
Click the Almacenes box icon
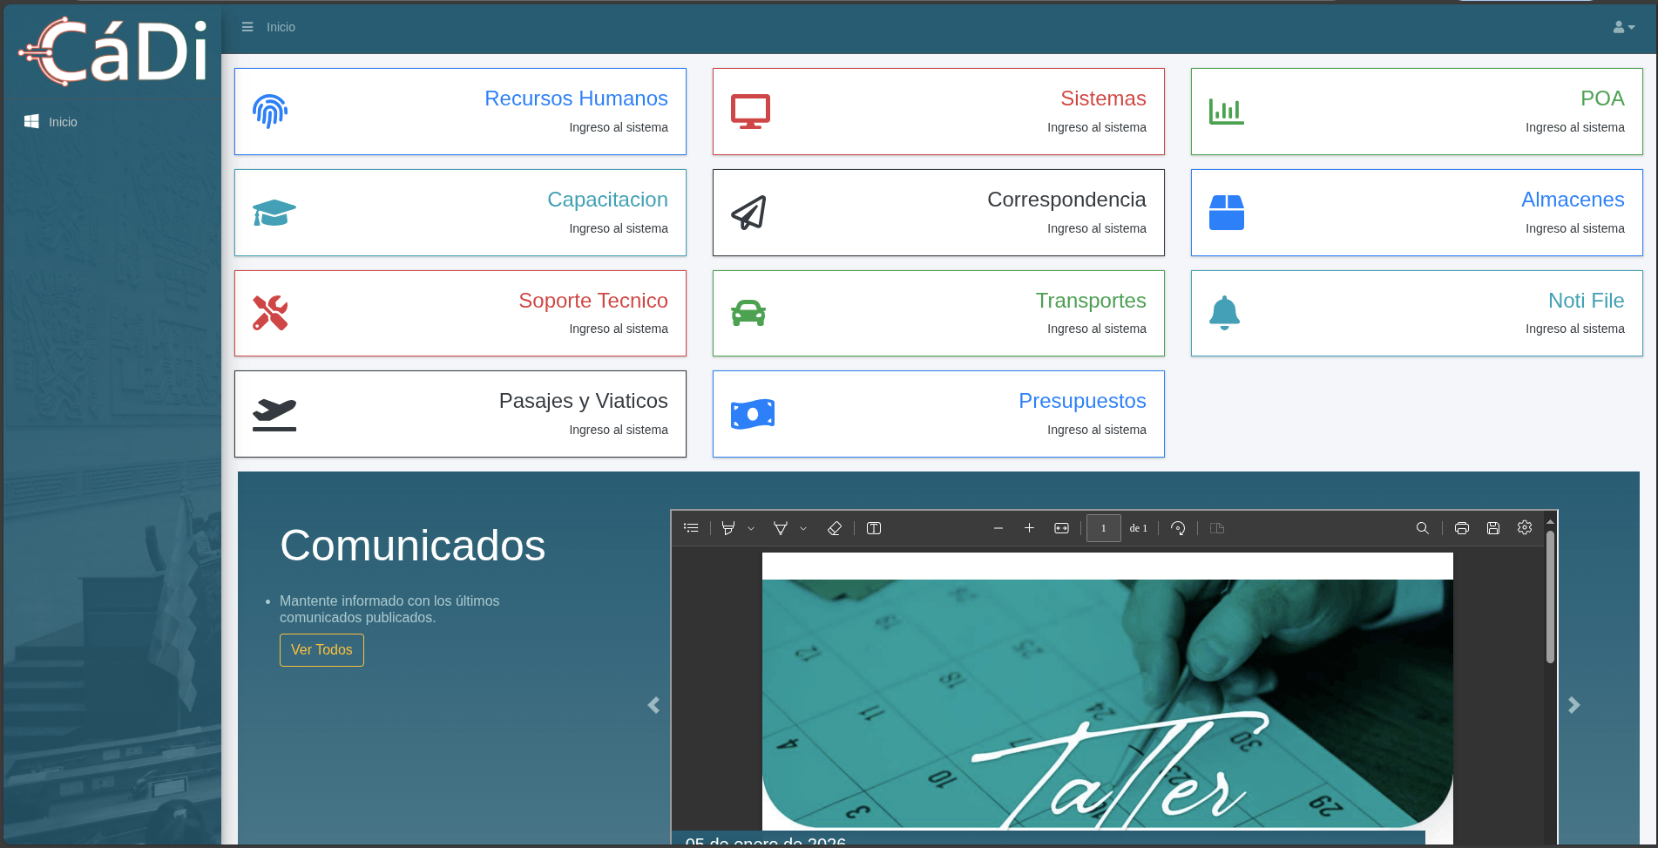tap(1227, 213)
